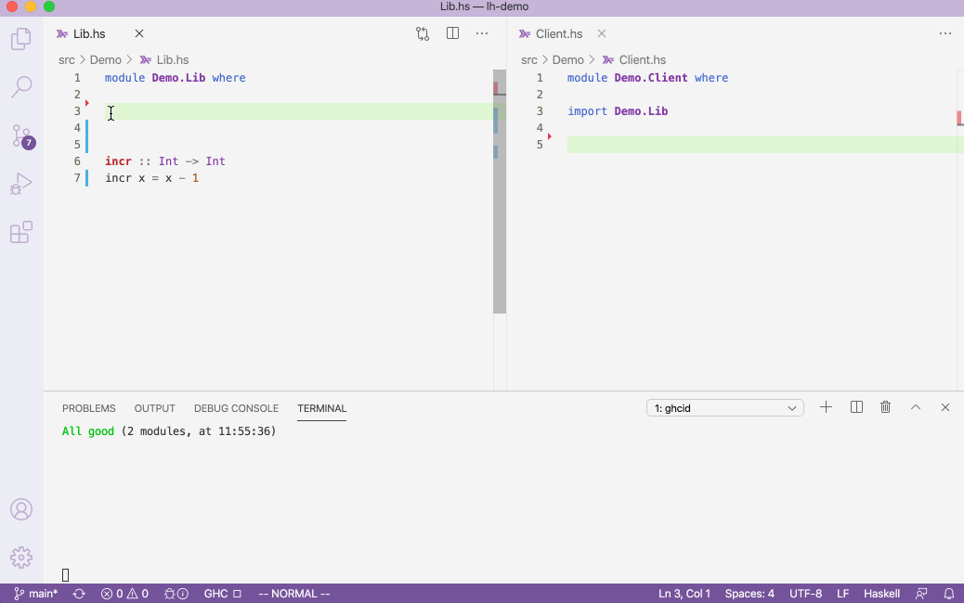Screen dimensions: 964x603
Task: Click 'module Demo.Client where' line
Action: click(x=647, y=78)
